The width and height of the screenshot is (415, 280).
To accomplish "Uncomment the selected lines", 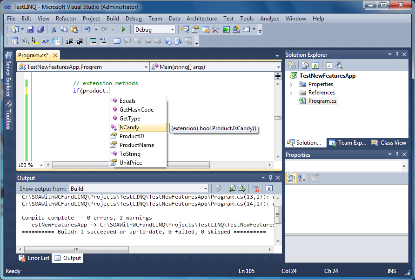I will pyautogui.click(x=103, y=41).
